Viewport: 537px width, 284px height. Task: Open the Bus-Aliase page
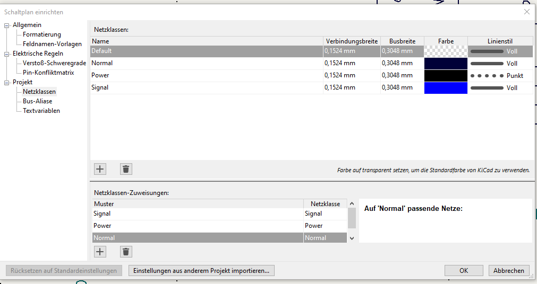(37, 101)
